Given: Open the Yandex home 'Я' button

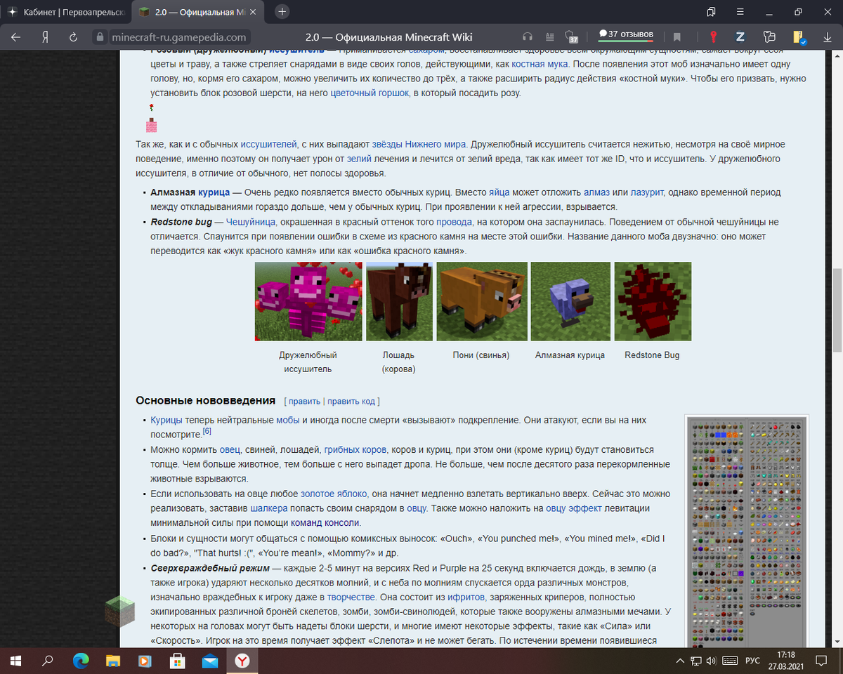Looking at the screenshot, I should (45, 37).
